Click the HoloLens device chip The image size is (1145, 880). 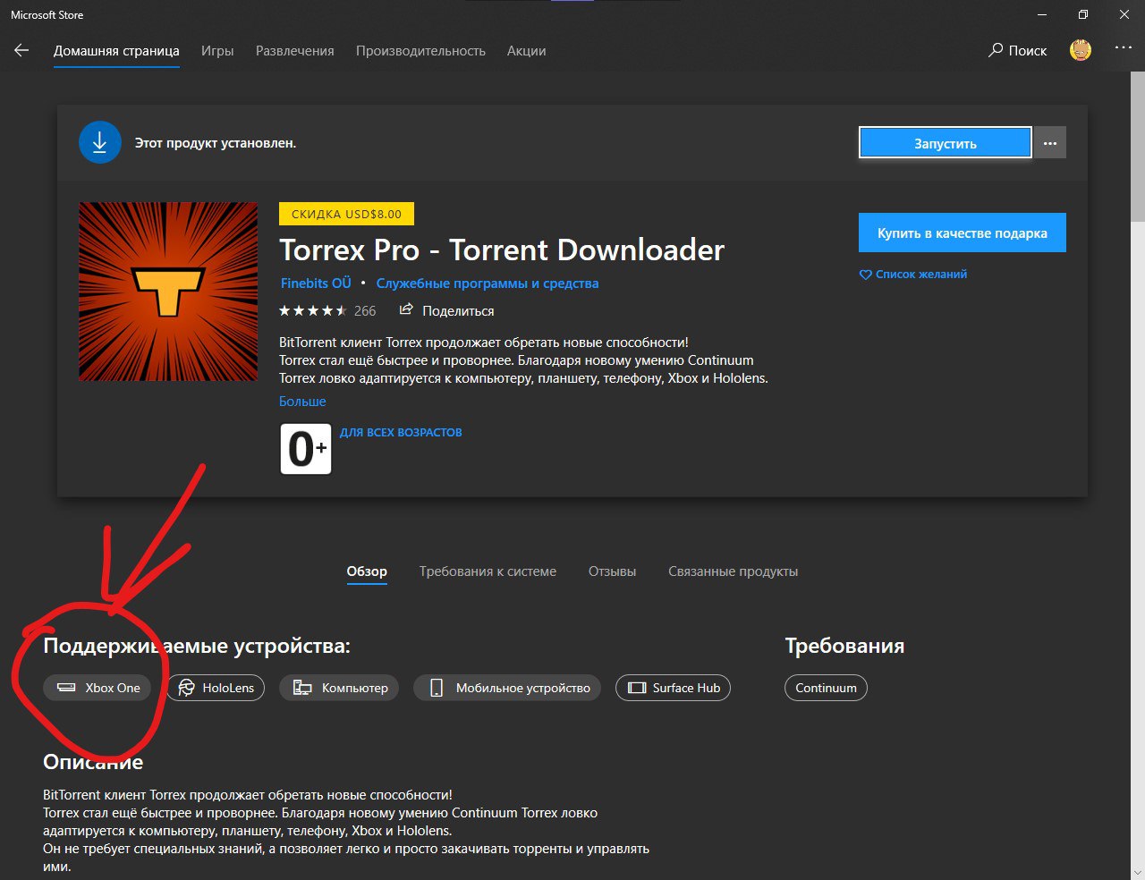[x=216, y=688]
